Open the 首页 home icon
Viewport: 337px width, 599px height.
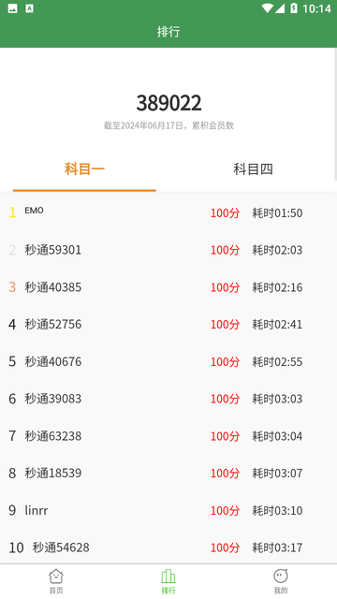[x=56, y=577]
